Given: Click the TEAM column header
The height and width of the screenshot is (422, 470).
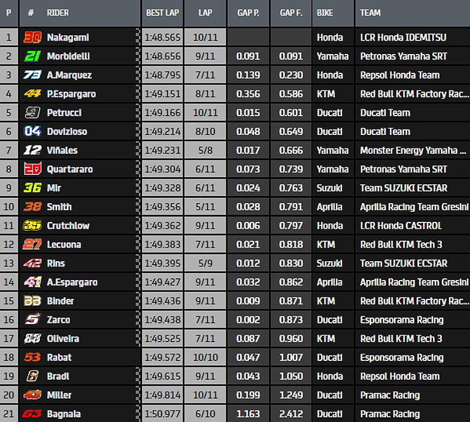Looking at the screenshot, I should [x=370, y=12].
